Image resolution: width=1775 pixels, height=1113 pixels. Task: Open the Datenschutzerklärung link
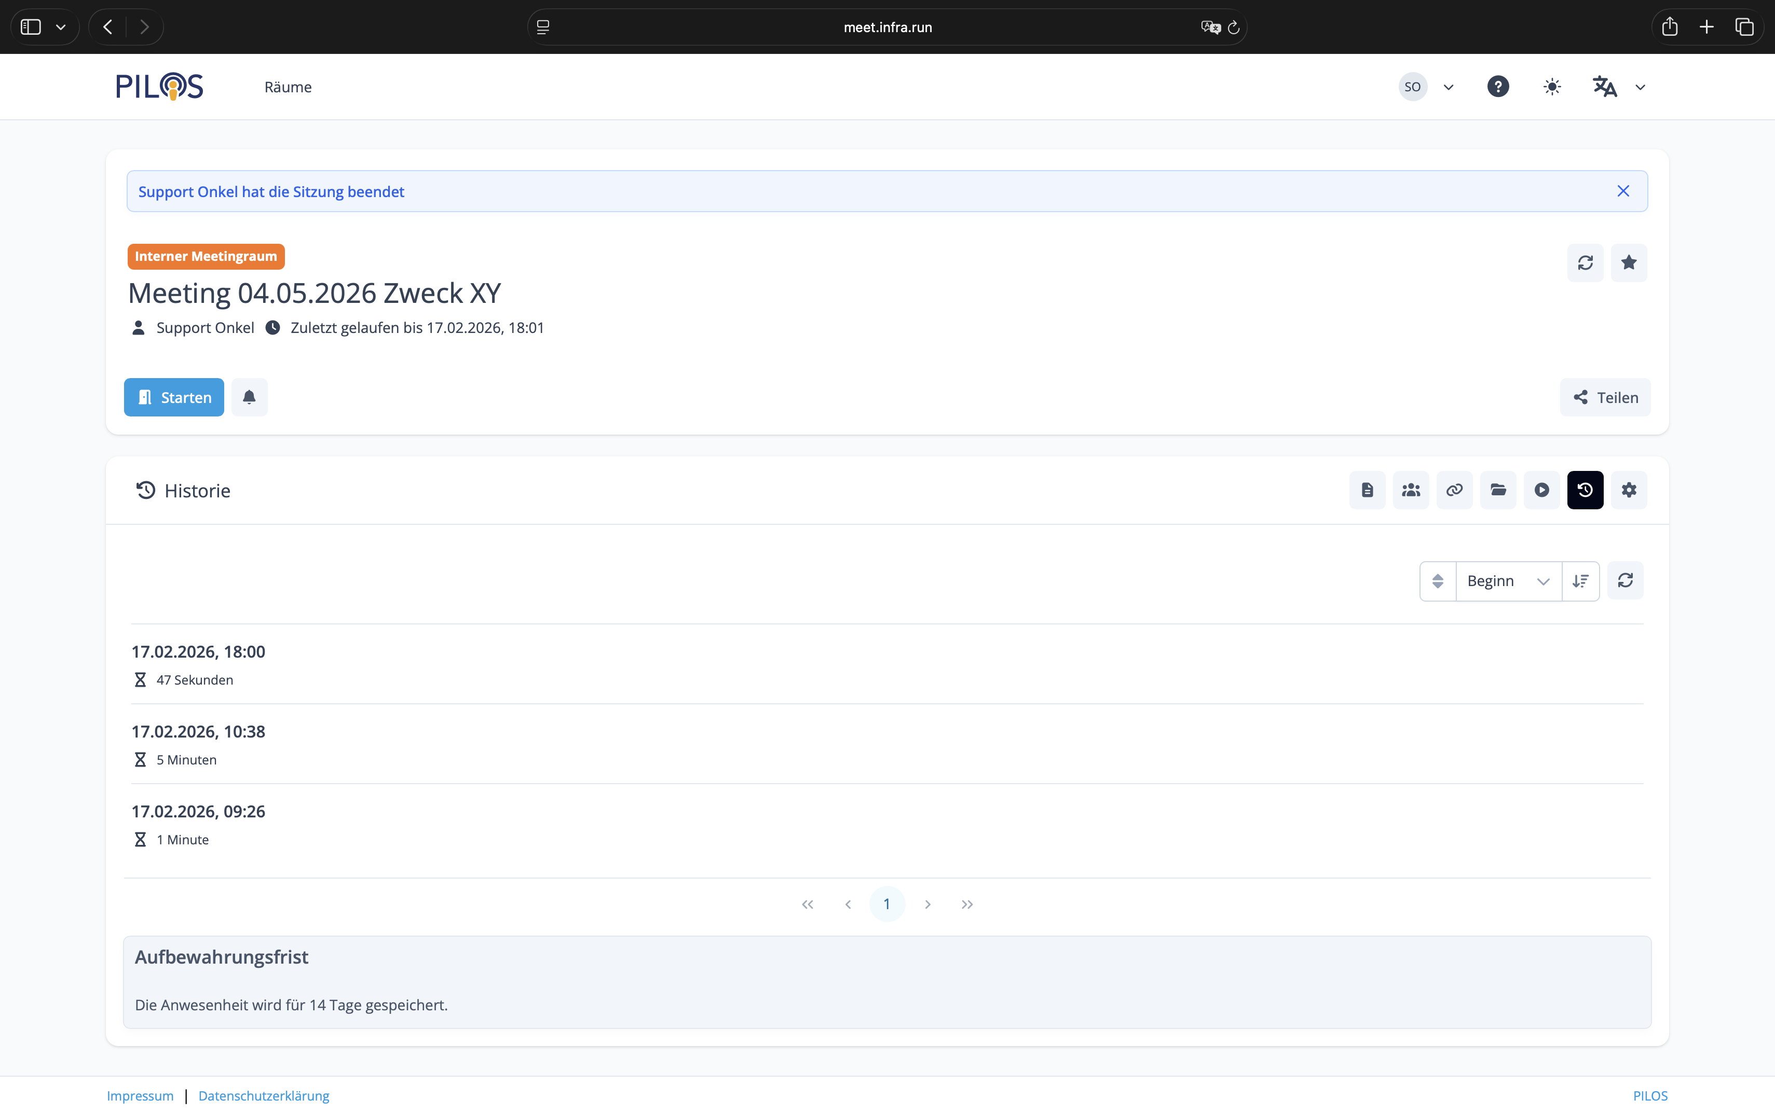[x=264, y=1095]
